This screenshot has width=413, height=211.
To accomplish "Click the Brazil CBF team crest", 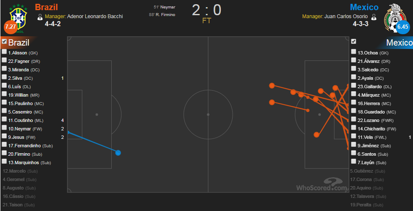I will (18, 18).
